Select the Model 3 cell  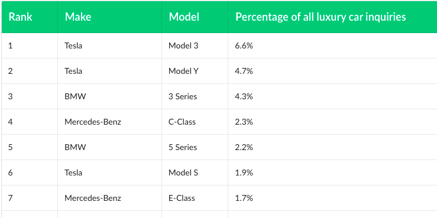point(195,45)
